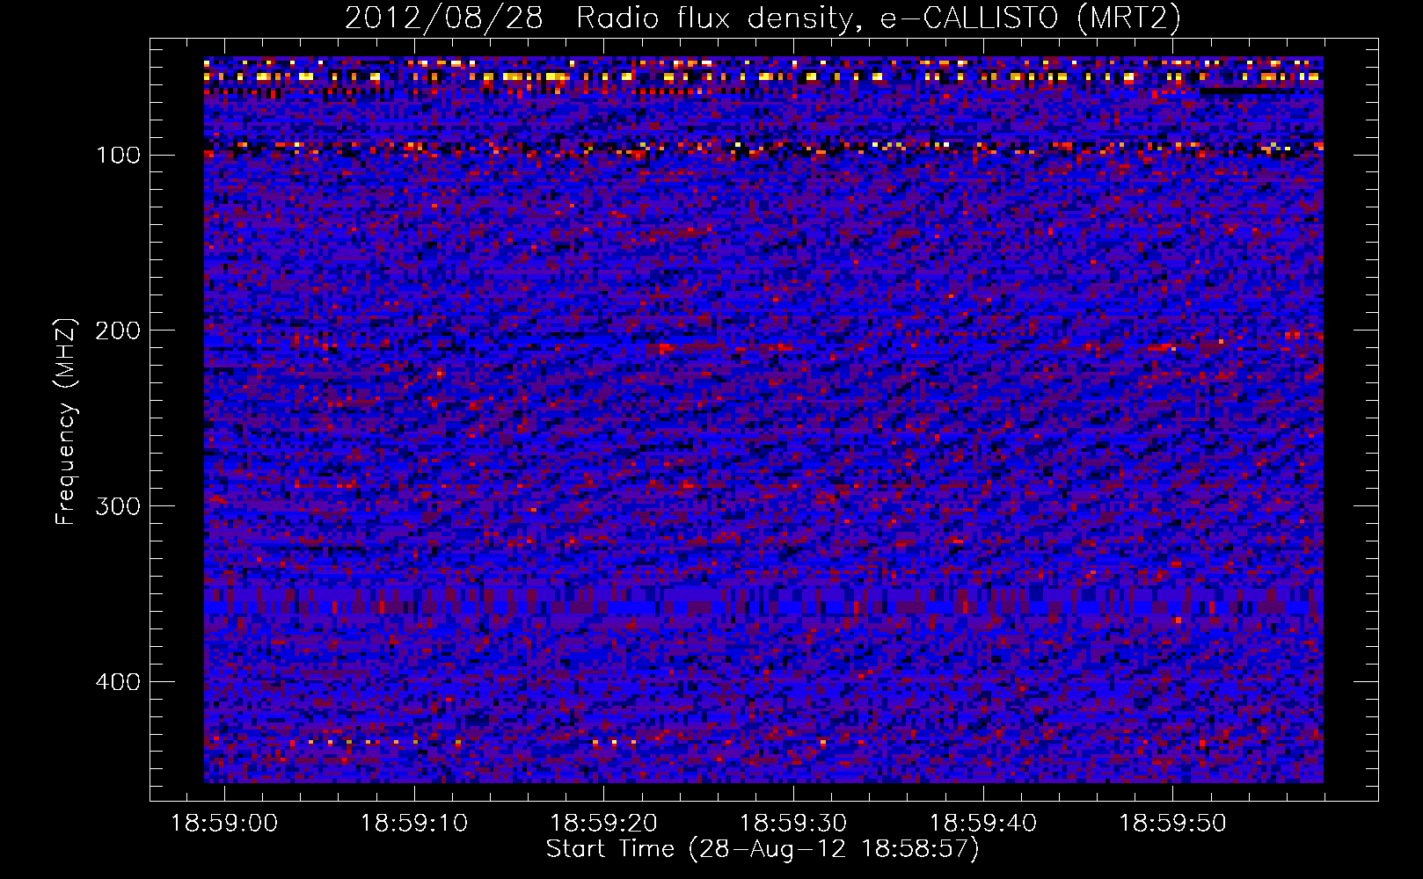
Task: Click the '100' frequency tick label
Action: [118, 155]
